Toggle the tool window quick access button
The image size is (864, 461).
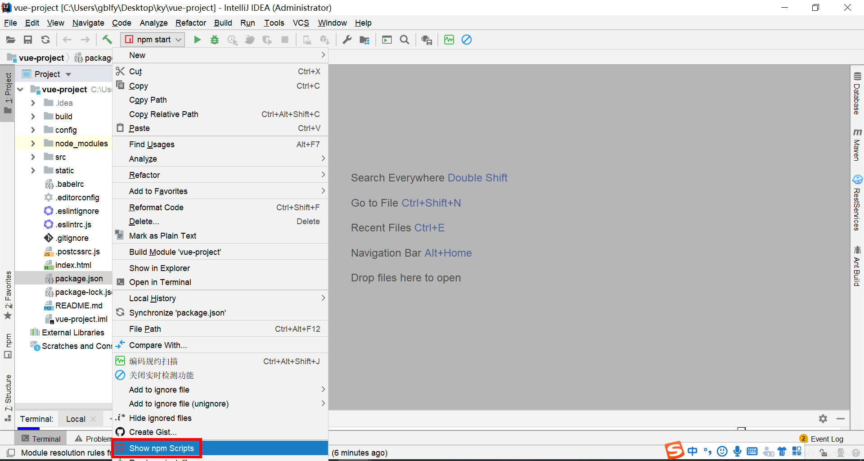11,452
